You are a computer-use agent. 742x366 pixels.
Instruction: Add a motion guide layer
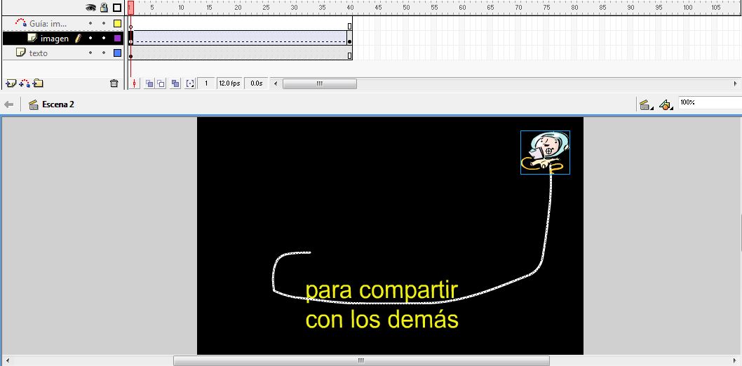point(25,83)
